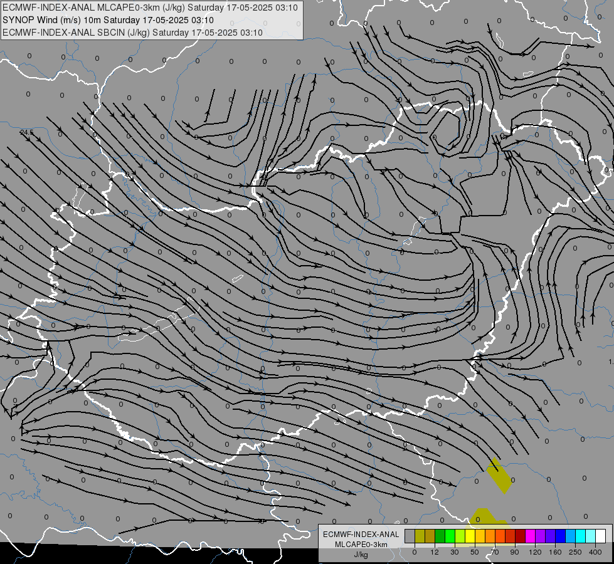Pick the cyan legend swatch after 250

pyautogui.click(x=581, y=536)
